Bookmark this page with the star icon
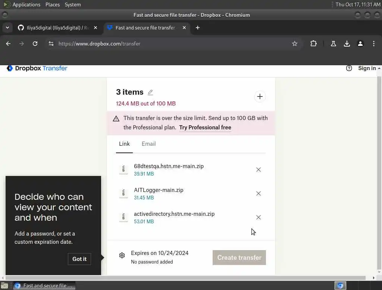The image size is (382, 290). click(x=295, y=44)
